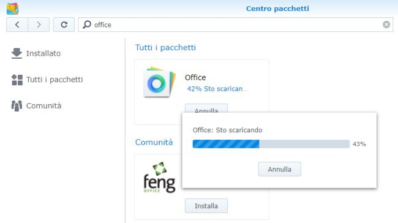Click the Installato download icon
Image resolution: width=398 pixels, height=223 pixels.
(x=17, y=53)
